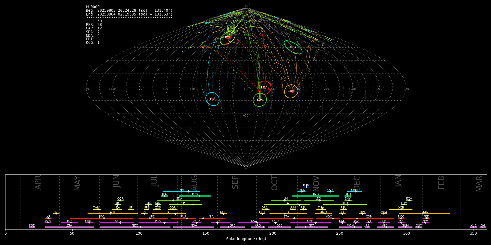Click the pink NDA bar in timeline
491x245 pixels.
194,227
